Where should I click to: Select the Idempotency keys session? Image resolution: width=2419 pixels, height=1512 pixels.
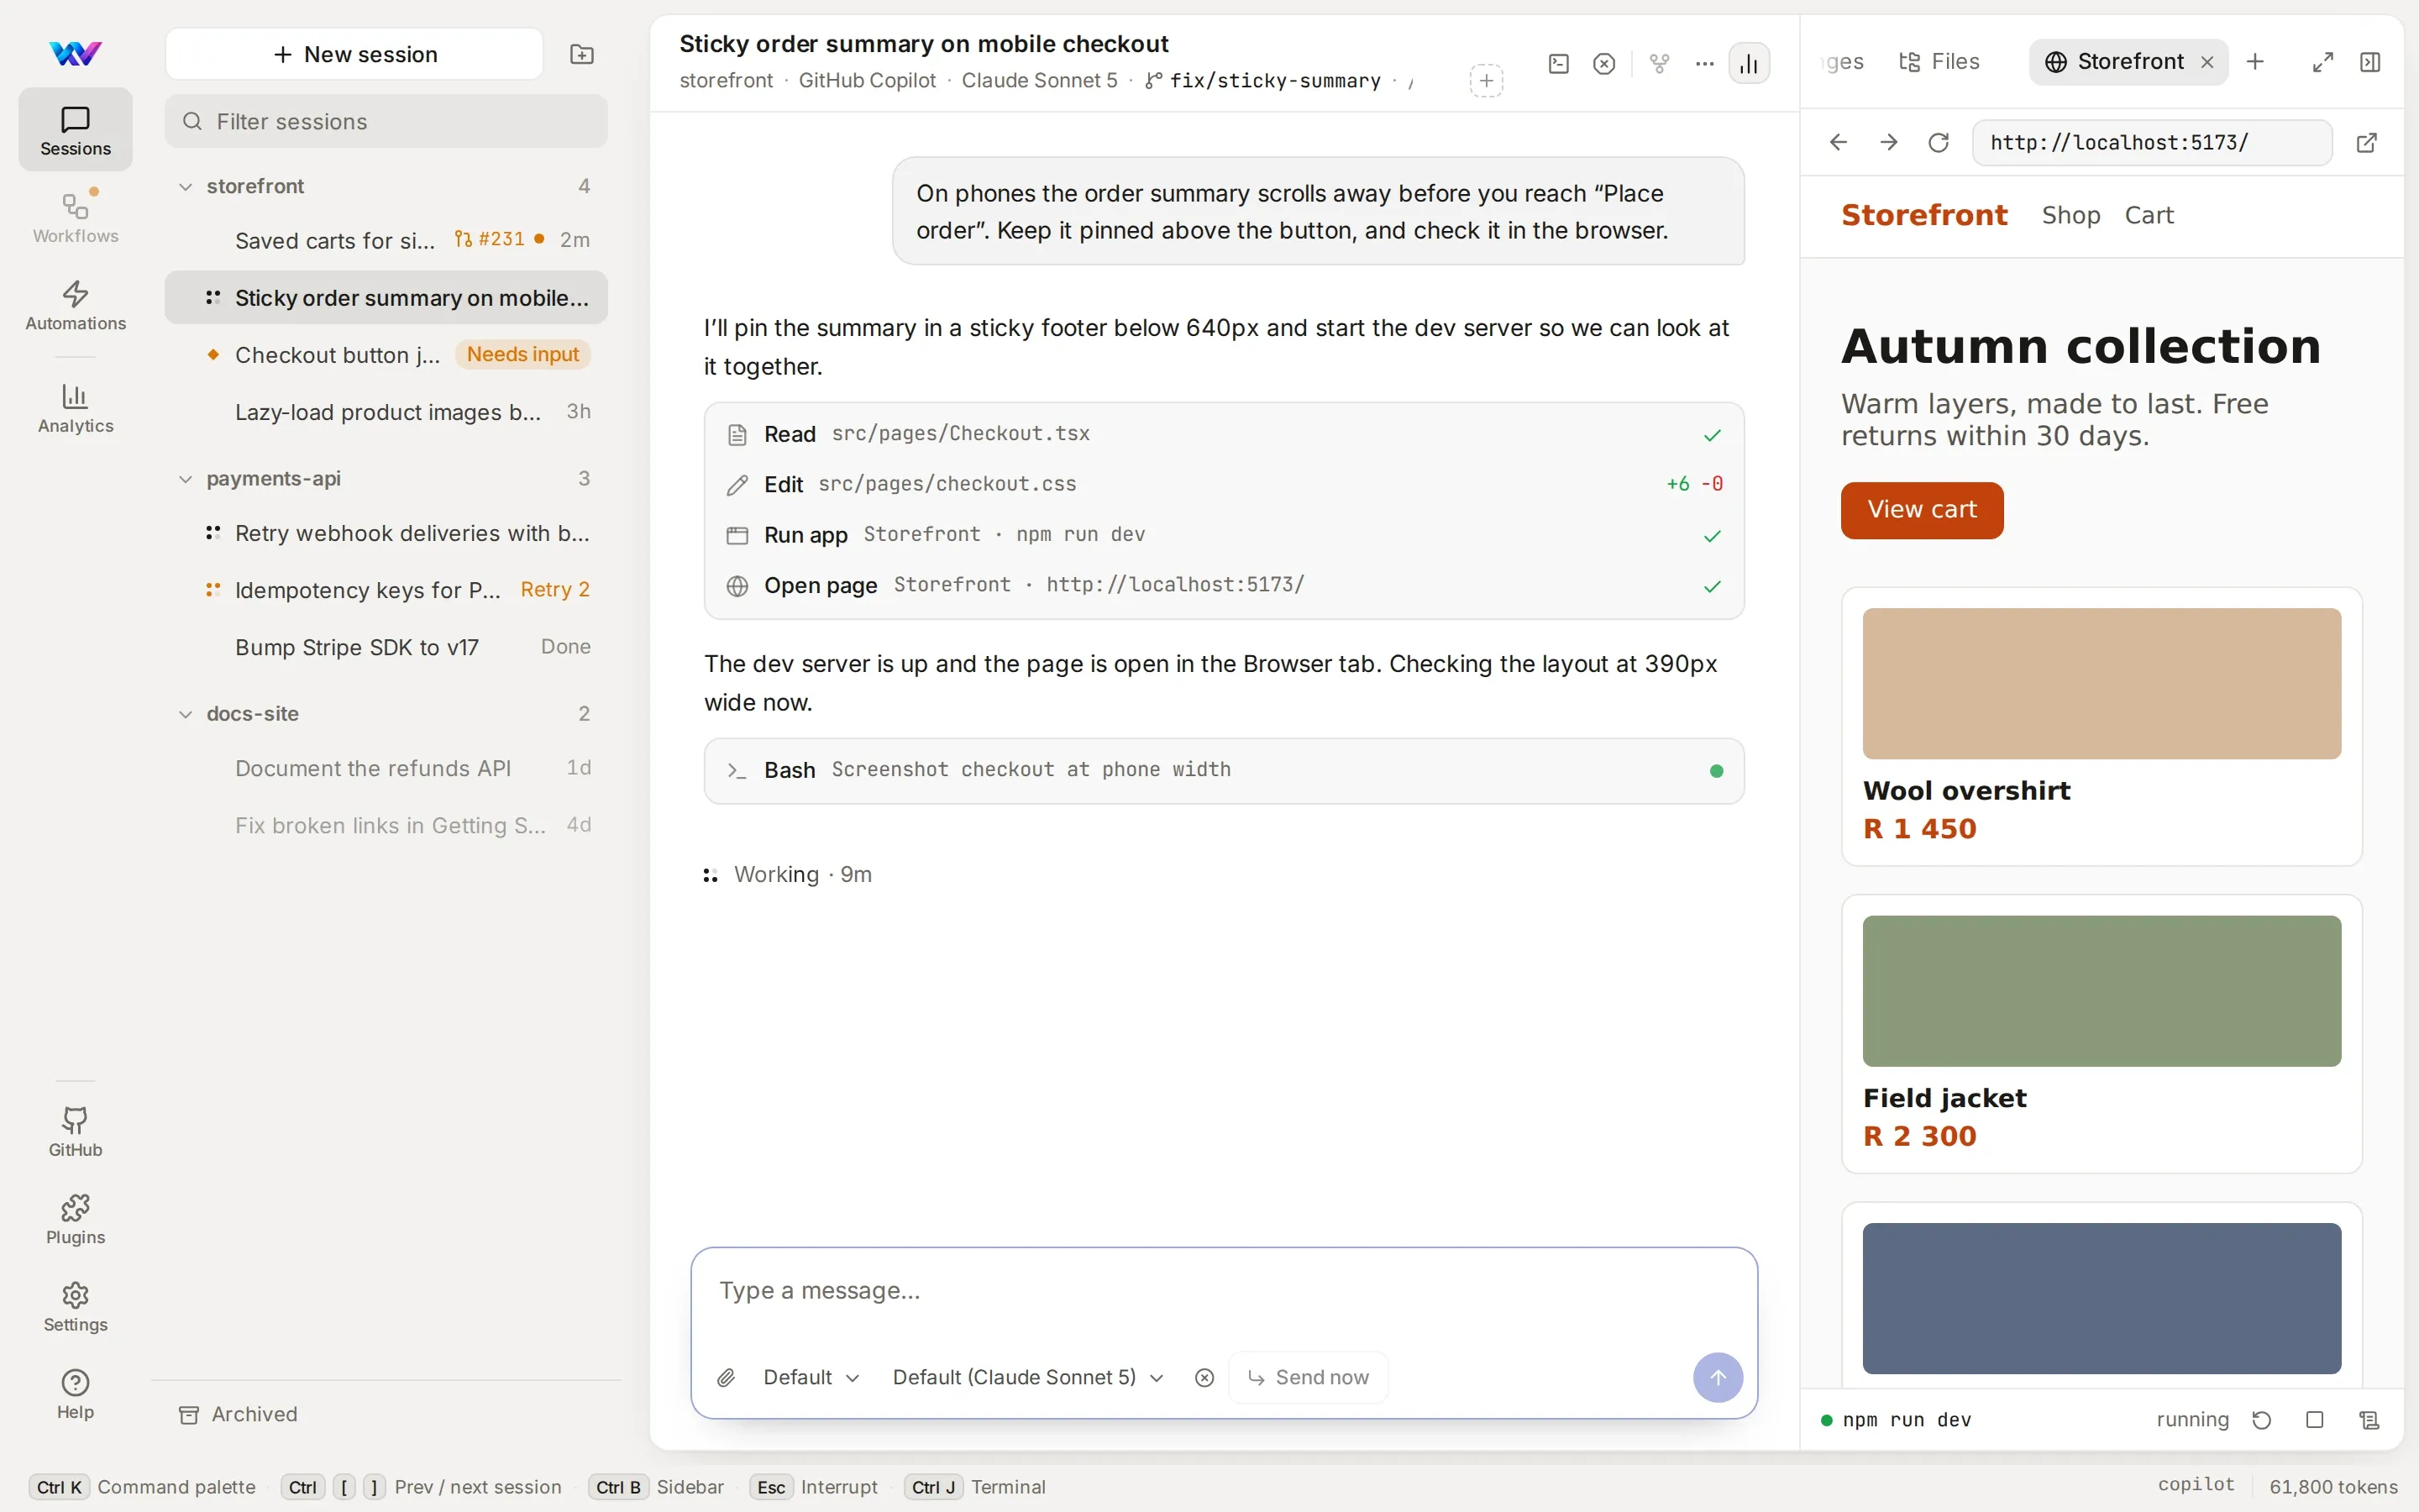pyautogui.click(x=386, y=590)
